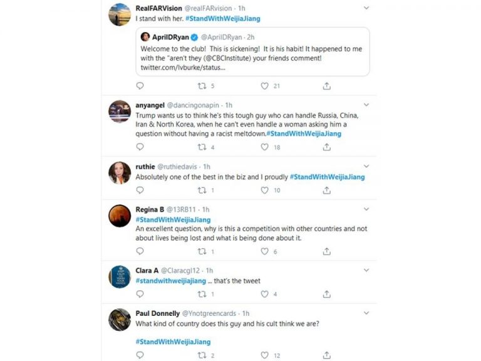Retweet Paul Donnelly's tweet

click(x=202, y=355)
